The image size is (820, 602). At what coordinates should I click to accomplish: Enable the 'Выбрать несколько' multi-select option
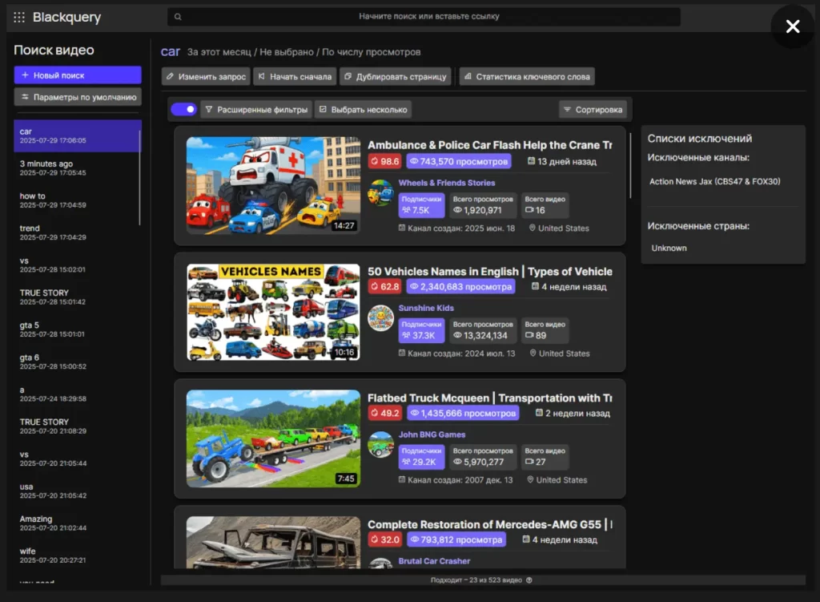click(x=363, y=109)
